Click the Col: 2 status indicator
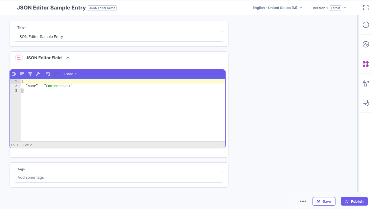The image size is (373, 209). pyautogui.click(x=27, y=145)
